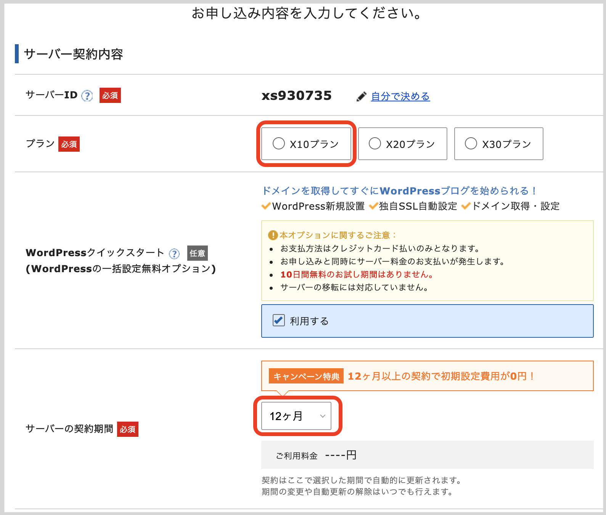Click the checkmark icon before WordPress新規設置
The height and width of the screenshot is (515, 606).
266,206
